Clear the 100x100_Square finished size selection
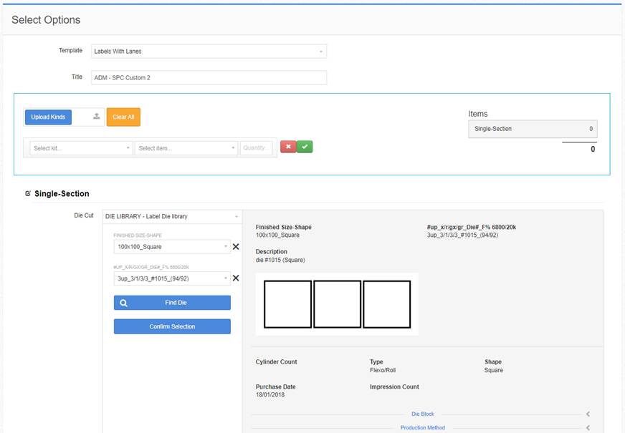Image resolution: width=625 pixels, height=433 pixels. [236, 247]
